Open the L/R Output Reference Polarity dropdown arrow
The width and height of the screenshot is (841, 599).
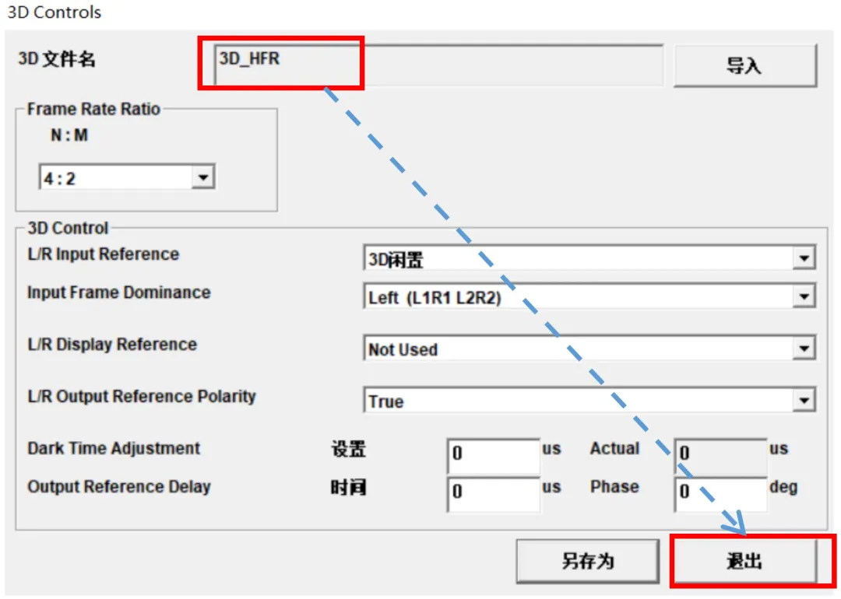[x=803, y=401]
